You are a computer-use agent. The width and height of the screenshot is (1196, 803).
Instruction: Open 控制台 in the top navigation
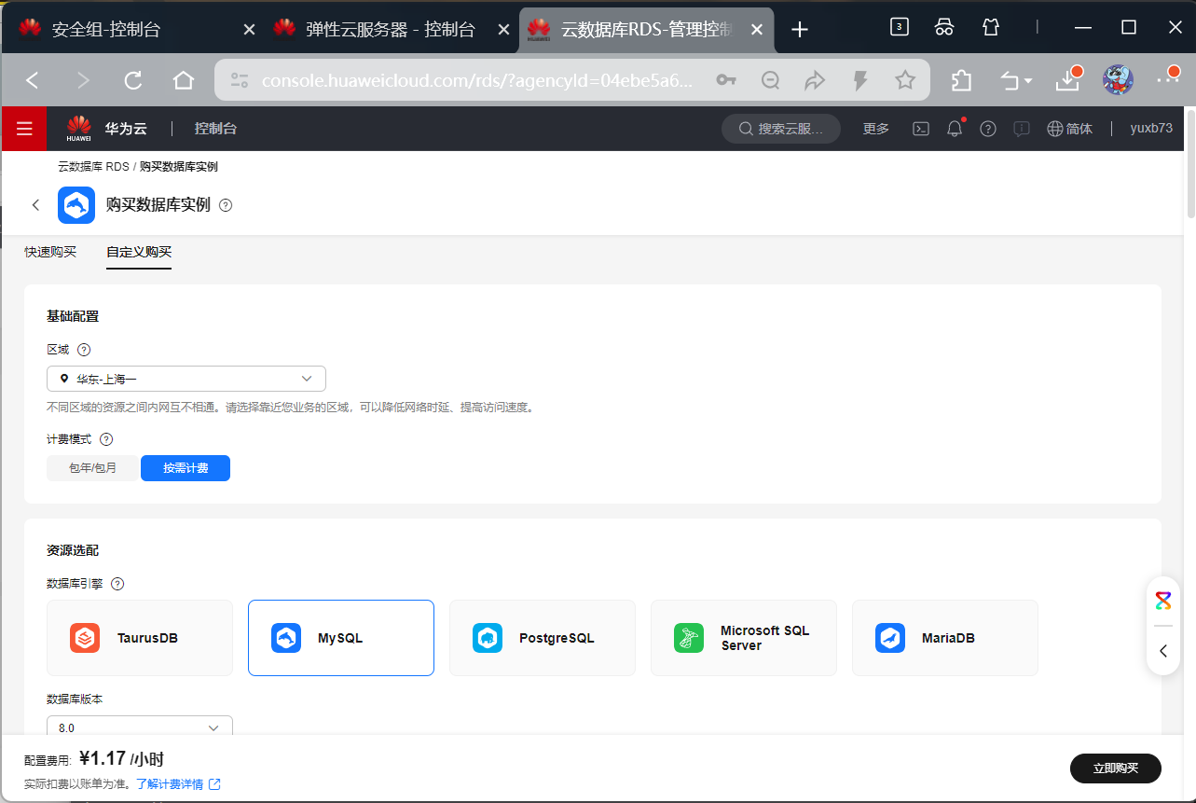[x=215, y=129]
